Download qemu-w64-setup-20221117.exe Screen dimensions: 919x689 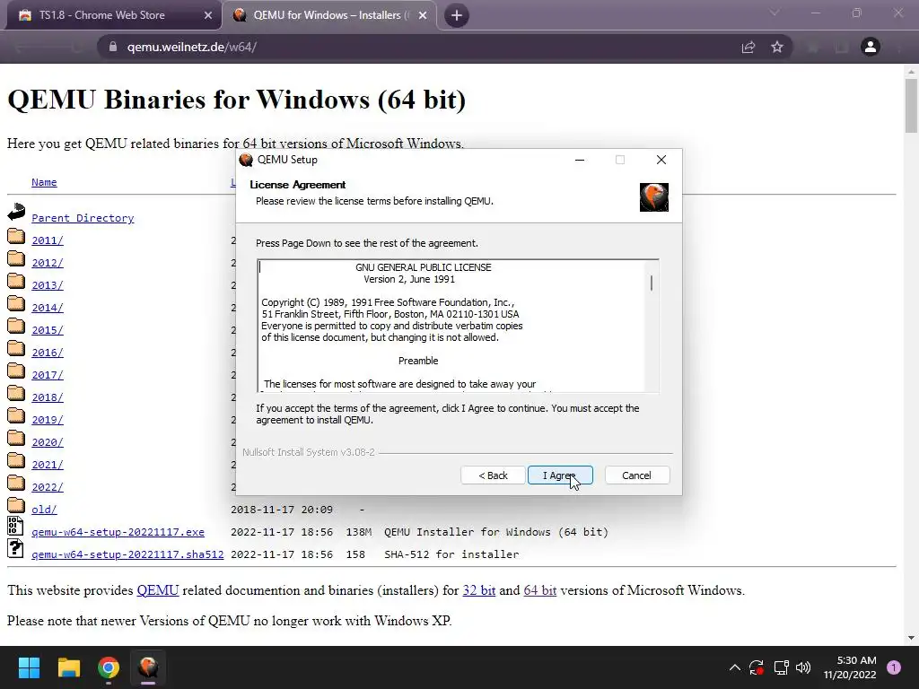click(118, 532)
